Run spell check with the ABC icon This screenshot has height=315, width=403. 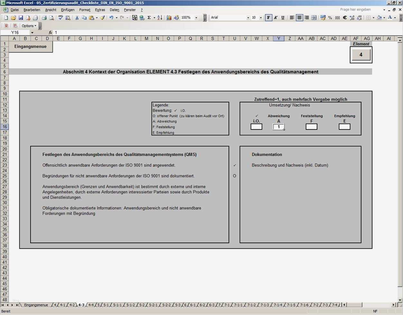(60, 18)
